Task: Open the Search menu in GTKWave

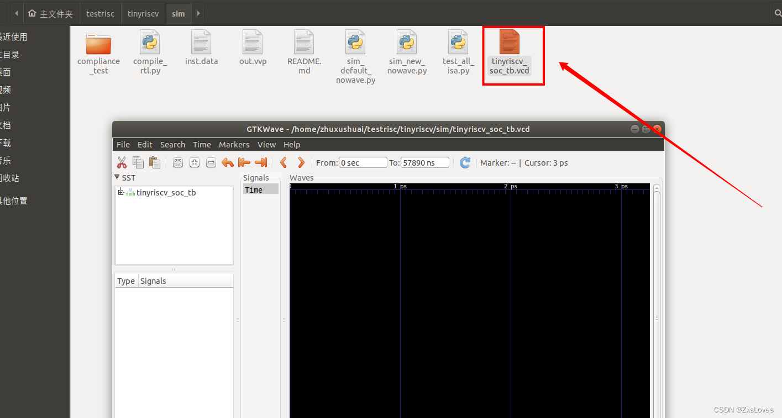Action: (x=172, y=145)
